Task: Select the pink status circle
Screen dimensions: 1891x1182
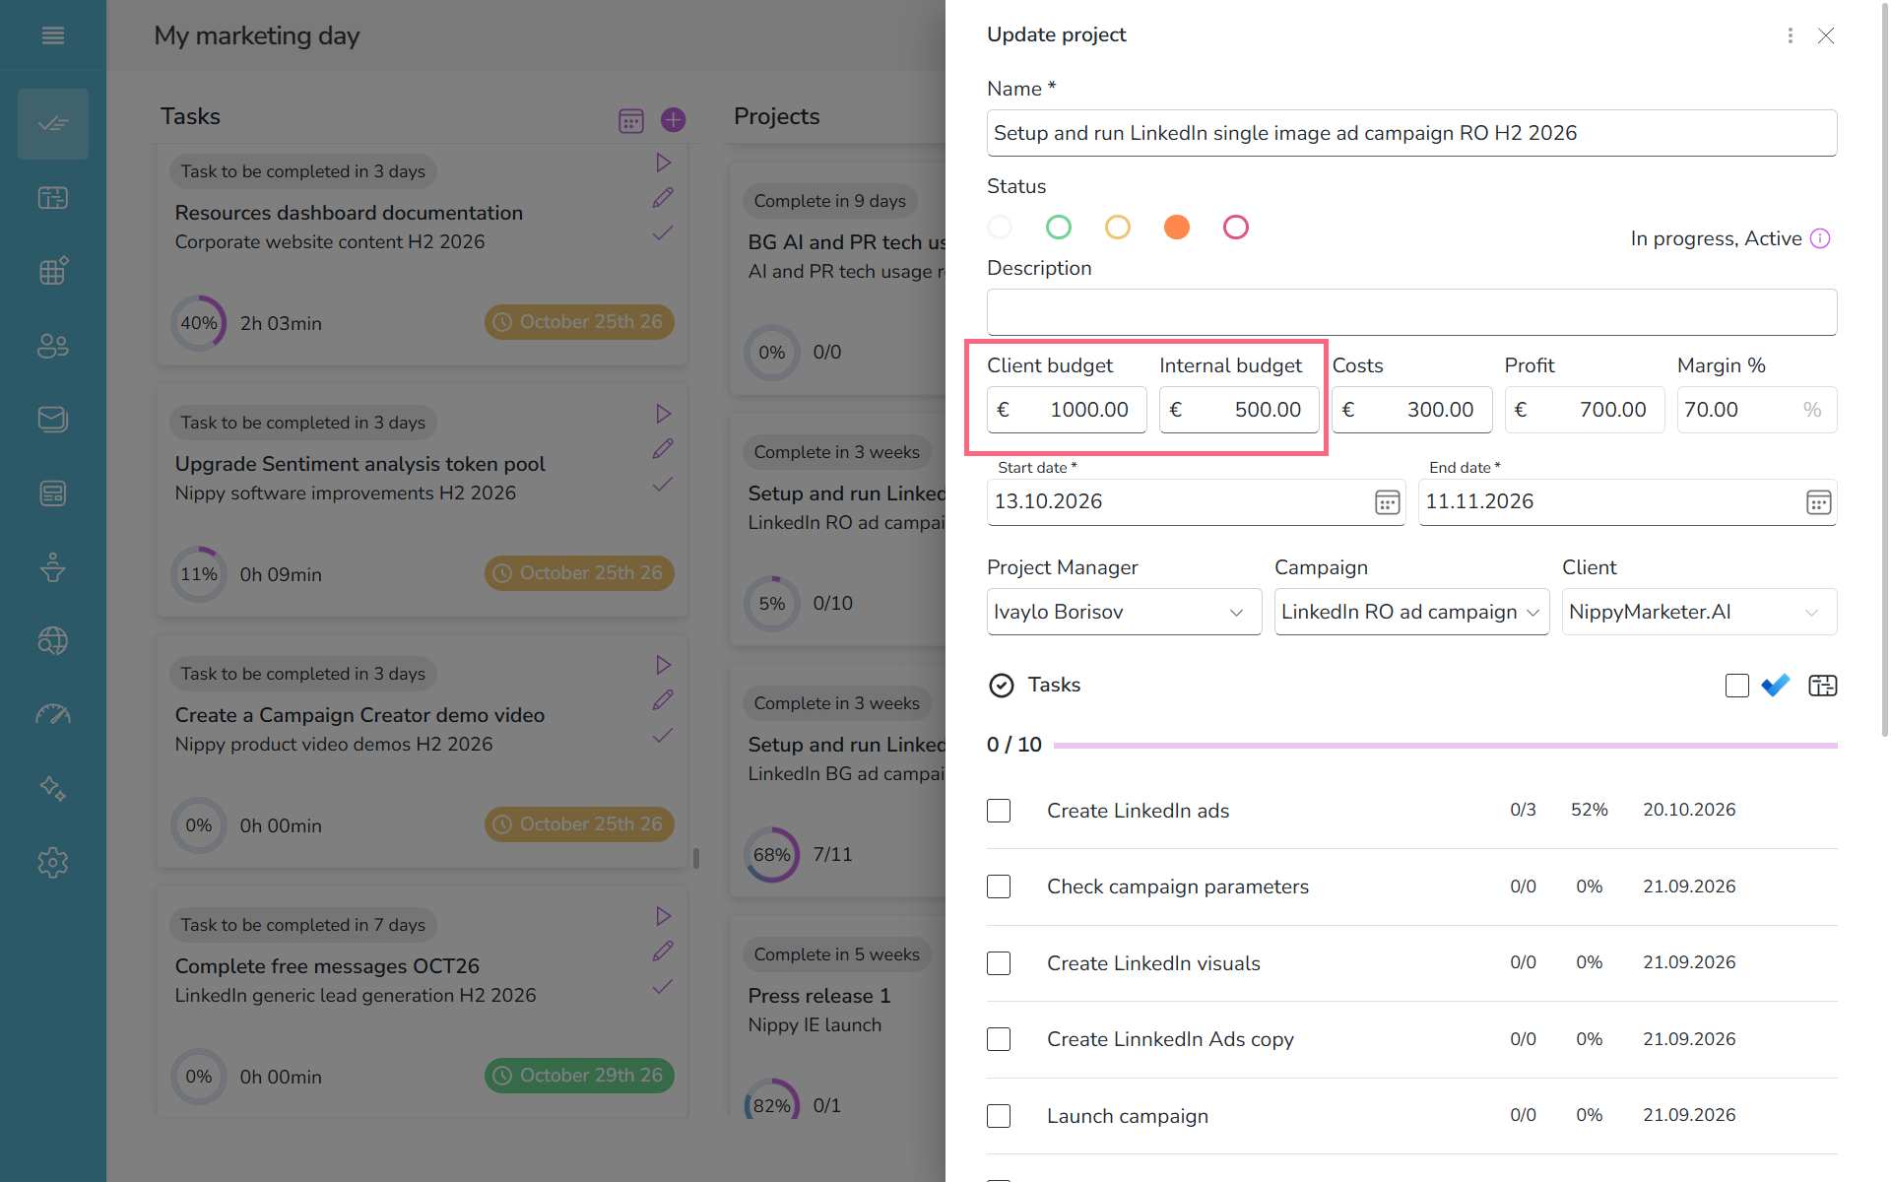Action: click(1236, 228)
